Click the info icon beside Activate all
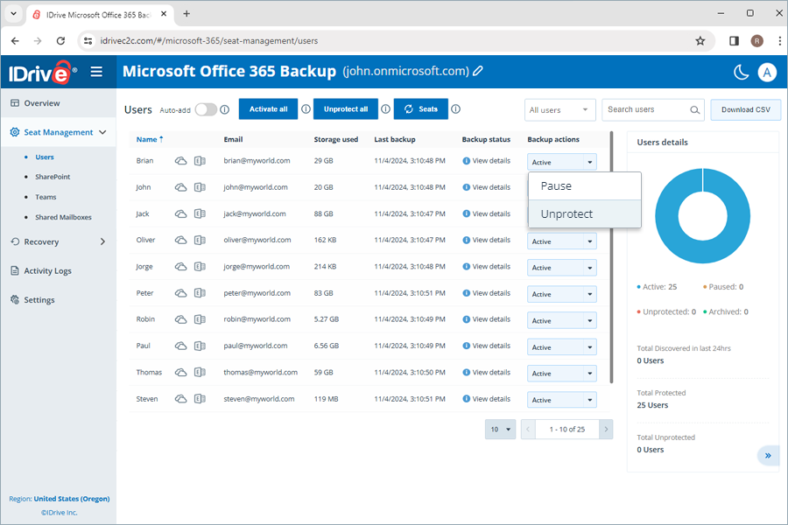 coord(306,109)
